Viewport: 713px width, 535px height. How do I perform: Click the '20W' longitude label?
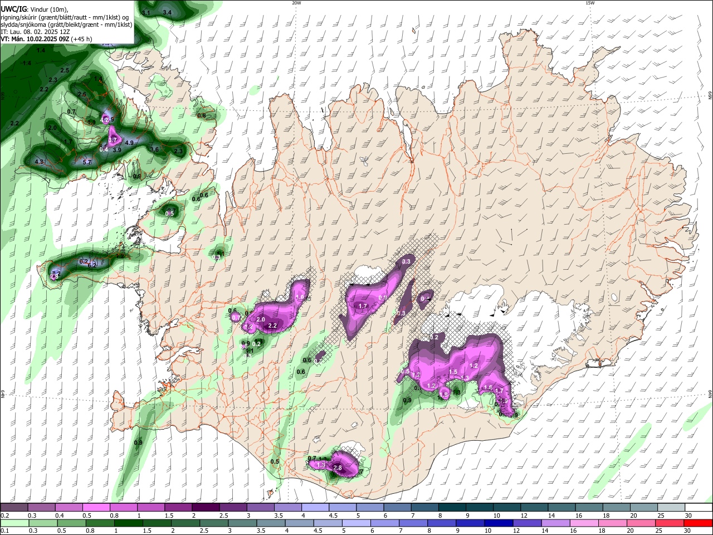click(296, 2)
